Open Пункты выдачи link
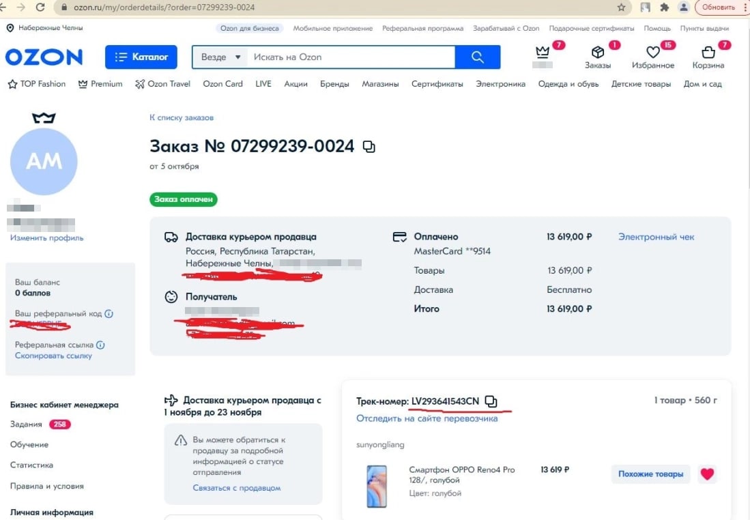 [x=704, y=28]
